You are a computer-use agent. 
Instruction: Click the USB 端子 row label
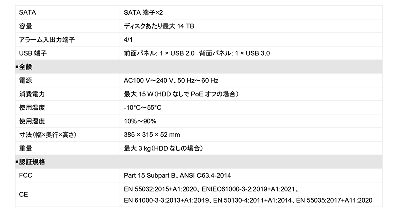click(x=33, y=53)
